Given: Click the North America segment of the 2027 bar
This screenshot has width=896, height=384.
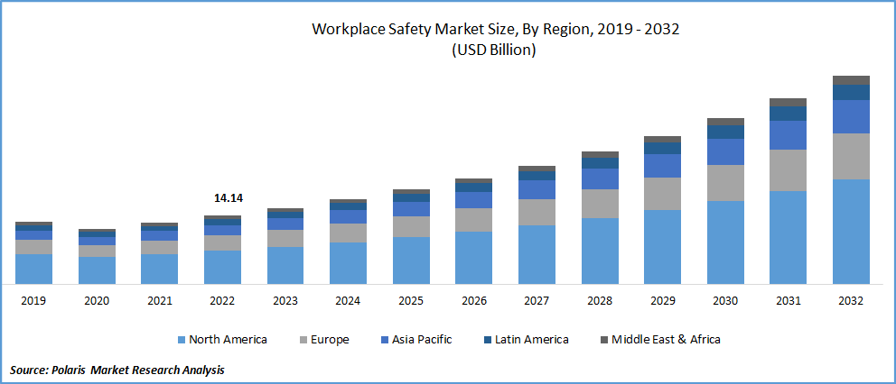Looking at the screenshot, I should pos(537,254).
